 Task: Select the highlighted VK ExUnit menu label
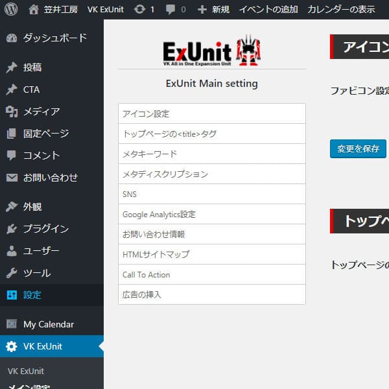(43, 346)
